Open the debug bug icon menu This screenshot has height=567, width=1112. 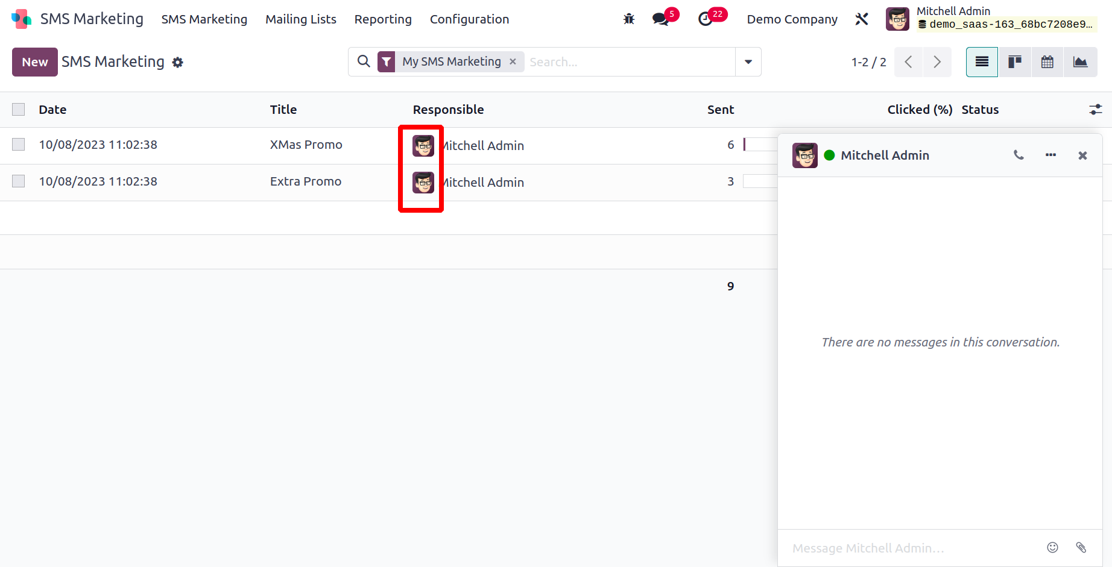click(629, 19)
